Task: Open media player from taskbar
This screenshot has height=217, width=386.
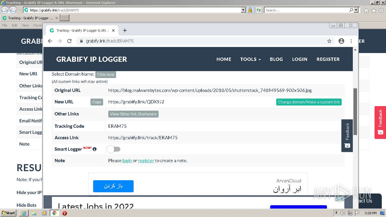Action: click(x=44, y=213)
